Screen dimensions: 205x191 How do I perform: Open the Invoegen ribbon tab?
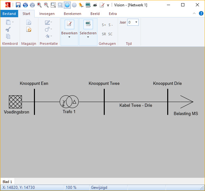47,14
